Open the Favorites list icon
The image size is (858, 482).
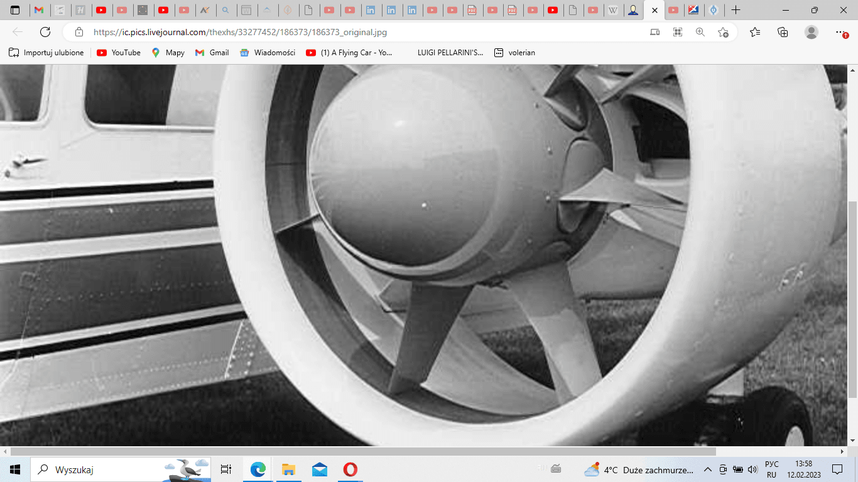click(x=755, y=32)
